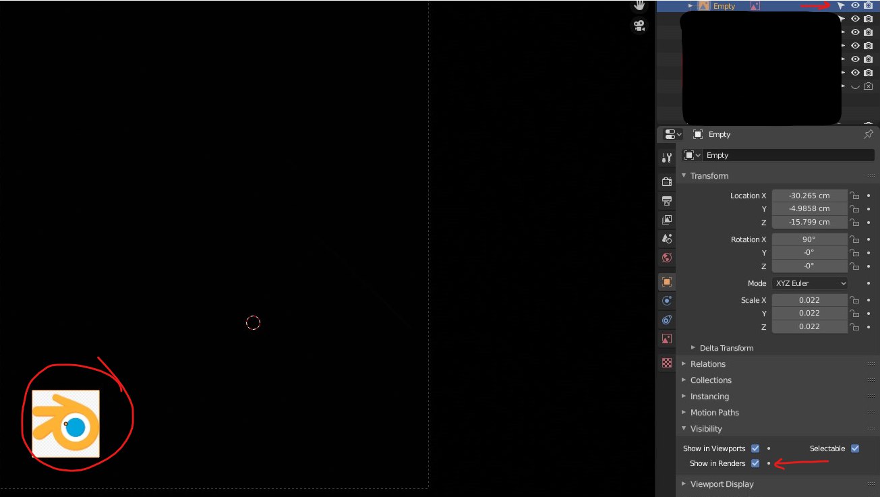Open the object datablock dropdown beside the name field
Image resolution: width=880 pixels, height=497 pixels.
click(693, 155)
